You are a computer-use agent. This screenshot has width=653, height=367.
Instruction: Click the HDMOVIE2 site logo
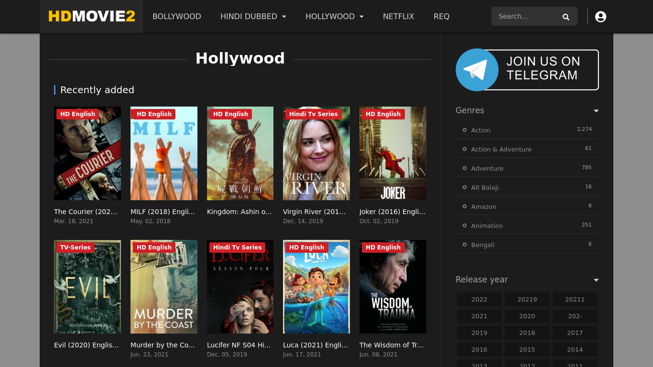tap(91, 16)
